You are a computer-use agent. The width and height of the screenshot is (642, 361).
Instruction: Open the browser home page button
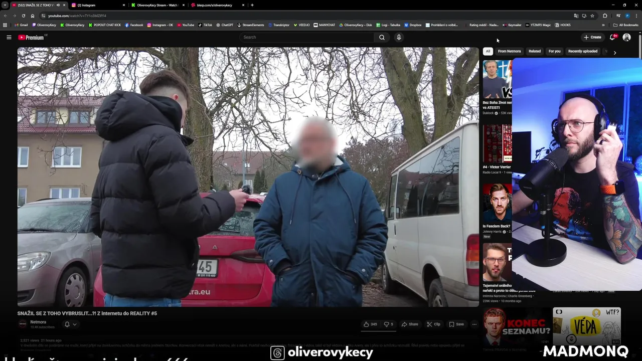[x=33, y=16]
